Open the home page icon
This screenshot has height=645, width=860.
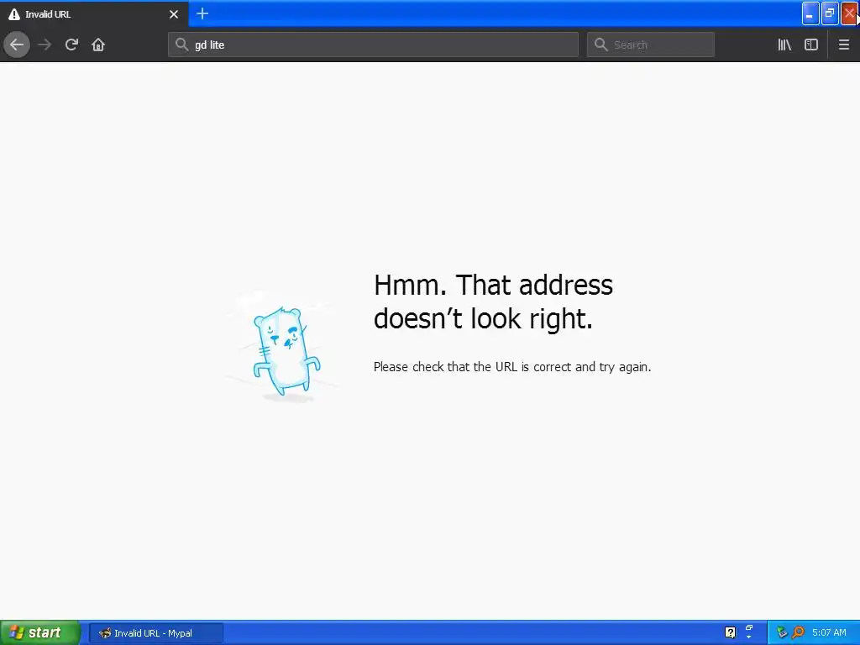(98, 45)
